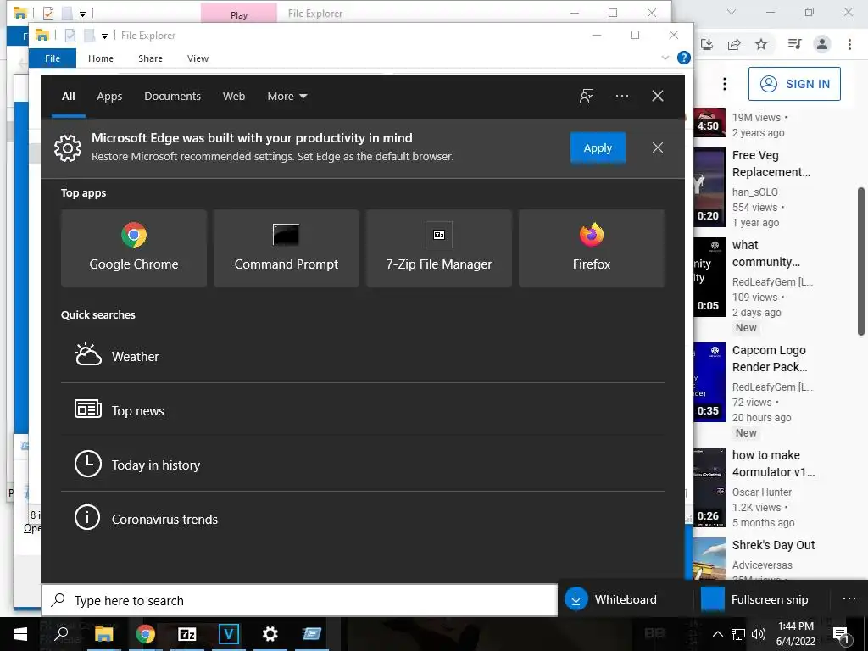868x651 pixels.
Task: Click the Fullscreen snip button
Action: (x=762, y=599)
